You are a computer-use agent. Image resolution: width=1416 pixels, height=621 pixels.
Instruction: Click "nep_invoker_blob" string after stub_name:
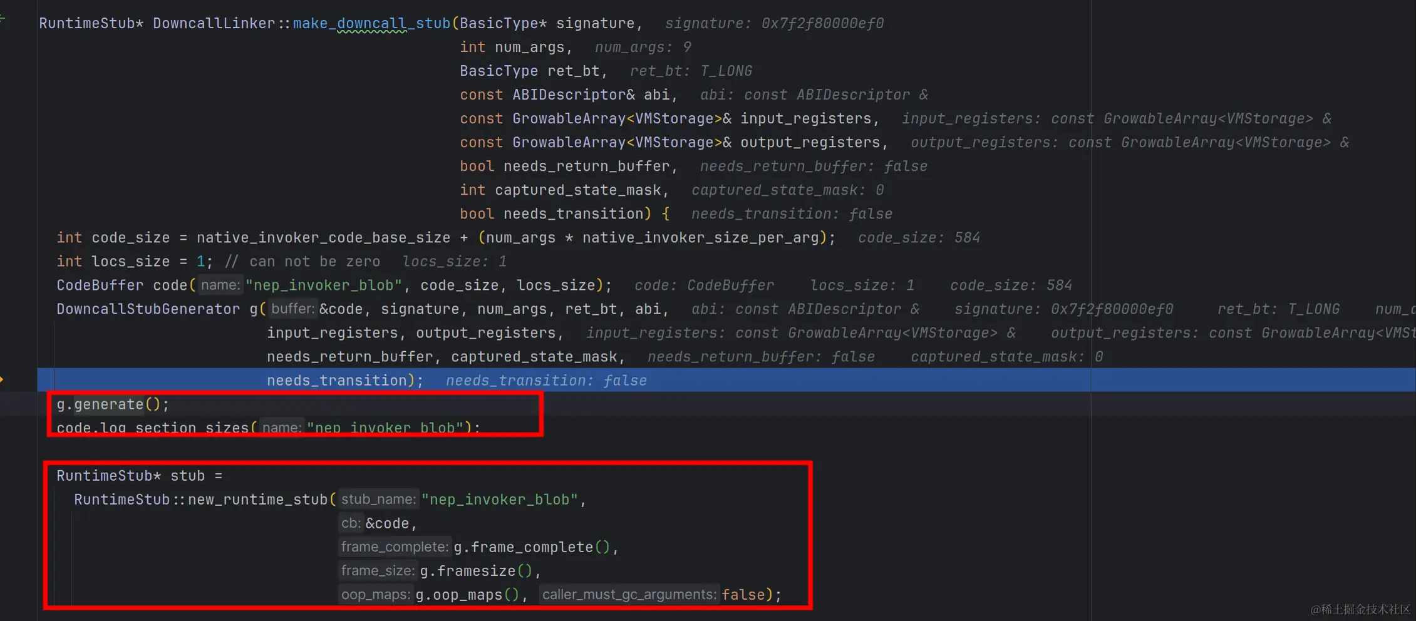(499, 499)
